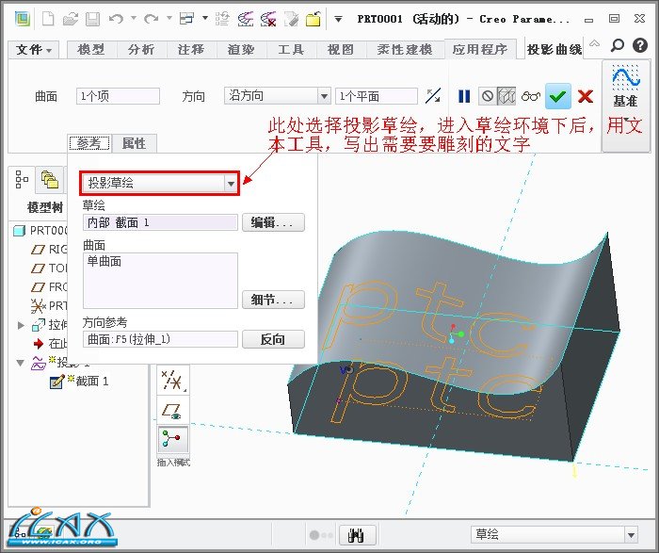Click the 插入模式 insert mode icon
Screen dimensions: 659x553
(x=173, y=439)
